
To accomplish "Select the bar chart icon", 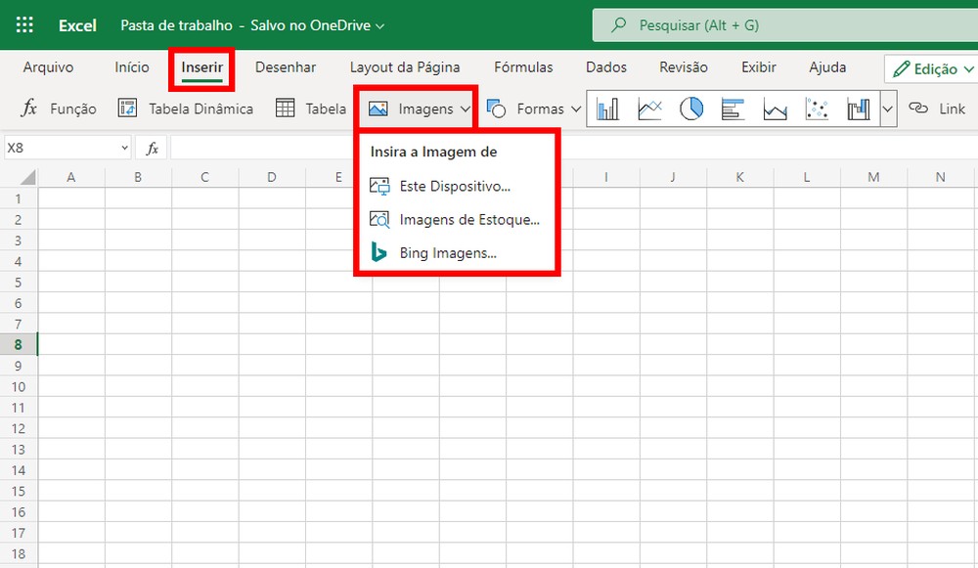I will [x=733, y=109].
